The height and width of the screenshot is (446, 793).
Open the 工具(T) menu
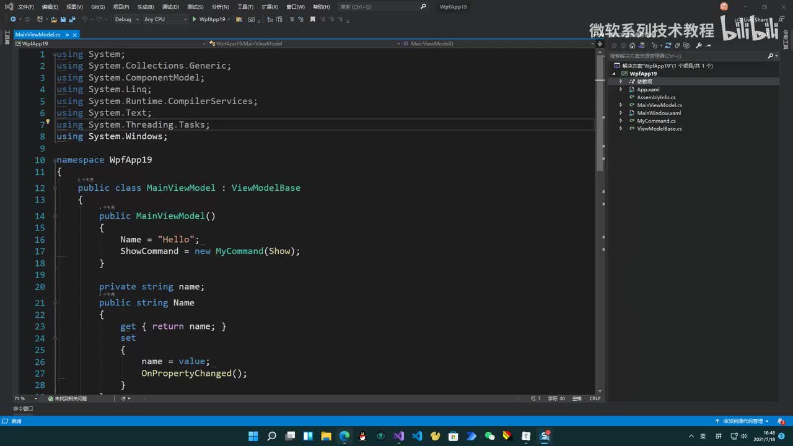pos(245,7)
